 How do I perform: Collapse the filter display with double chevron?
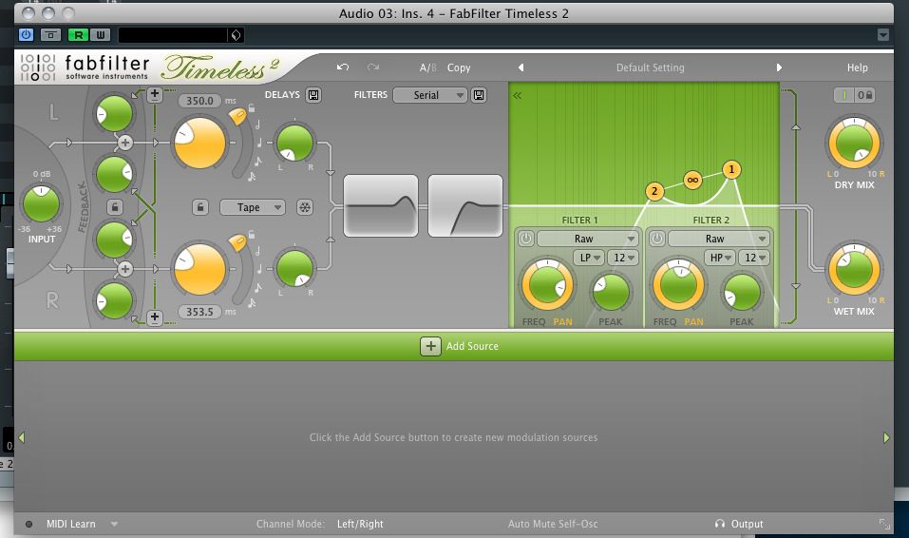point(517,95)
